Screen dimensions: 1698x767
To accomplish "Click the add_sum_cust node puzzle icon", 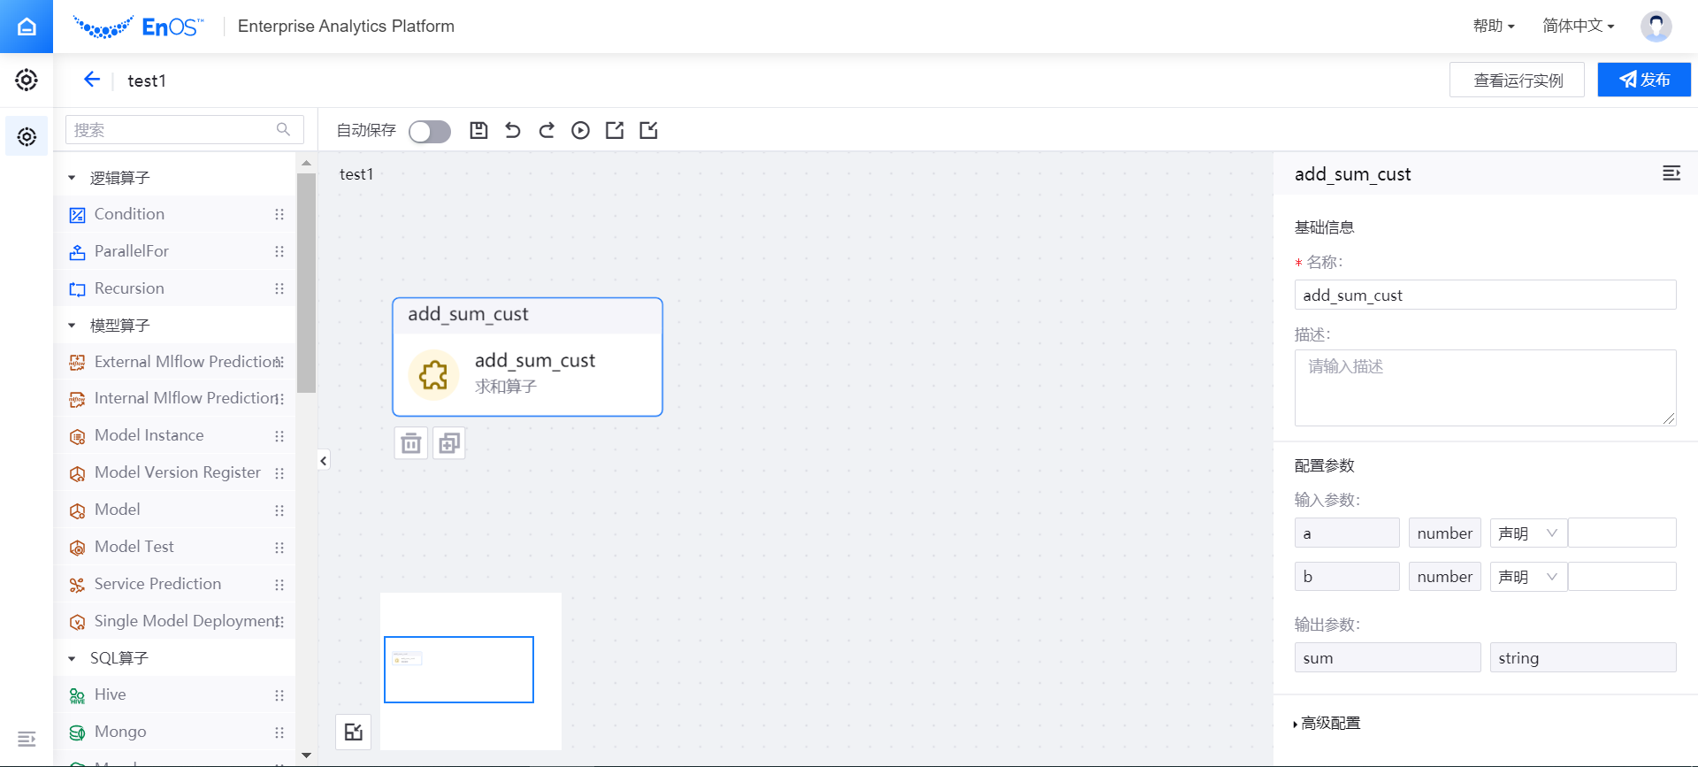I will click(433, 375).
